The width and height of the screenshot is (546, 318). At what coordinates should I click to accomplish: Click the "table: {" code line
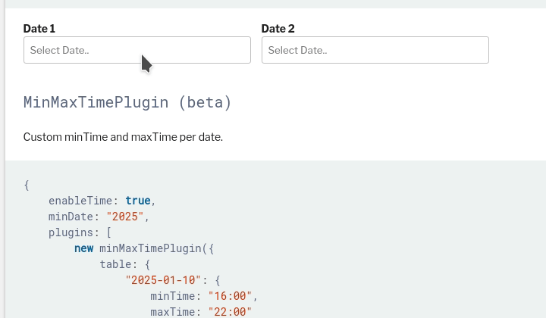[125, 264]
